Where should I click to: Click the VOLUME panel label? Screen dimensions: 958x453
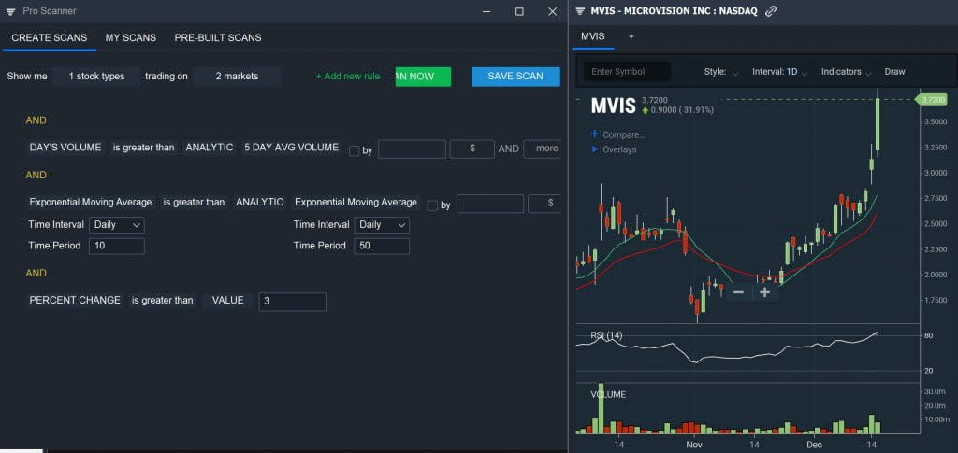[608, 394]
